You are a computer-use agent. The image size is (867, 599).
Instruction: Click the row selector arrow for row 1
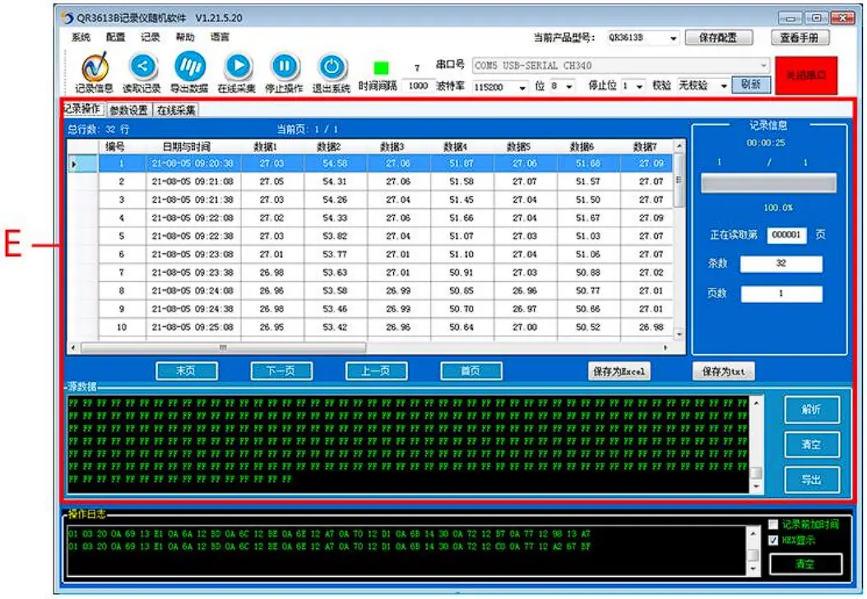75,164
